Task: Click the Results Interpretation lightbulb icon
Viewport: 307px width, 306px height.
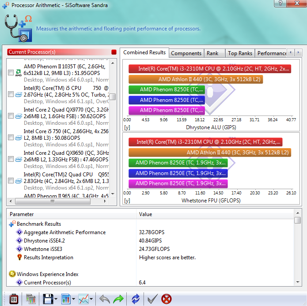Action: pos(19,257)
